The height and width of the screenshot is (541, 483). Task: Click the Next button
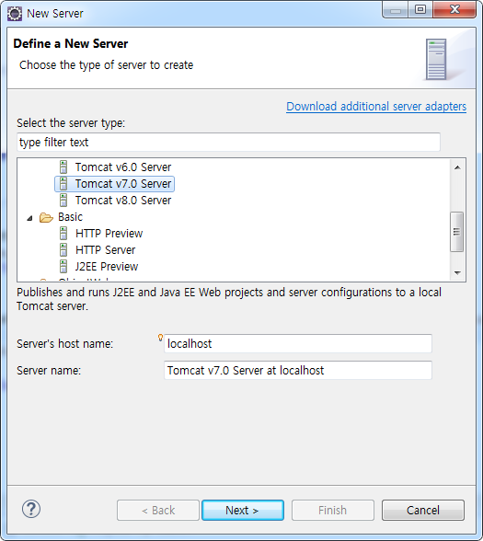pyautogui.click(x=243, y=510)
